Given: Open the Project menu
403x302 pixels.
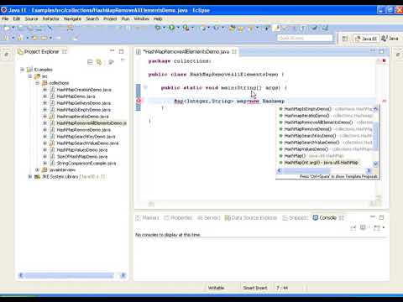Looking at the screenshot, I should [x=110, y=18].
